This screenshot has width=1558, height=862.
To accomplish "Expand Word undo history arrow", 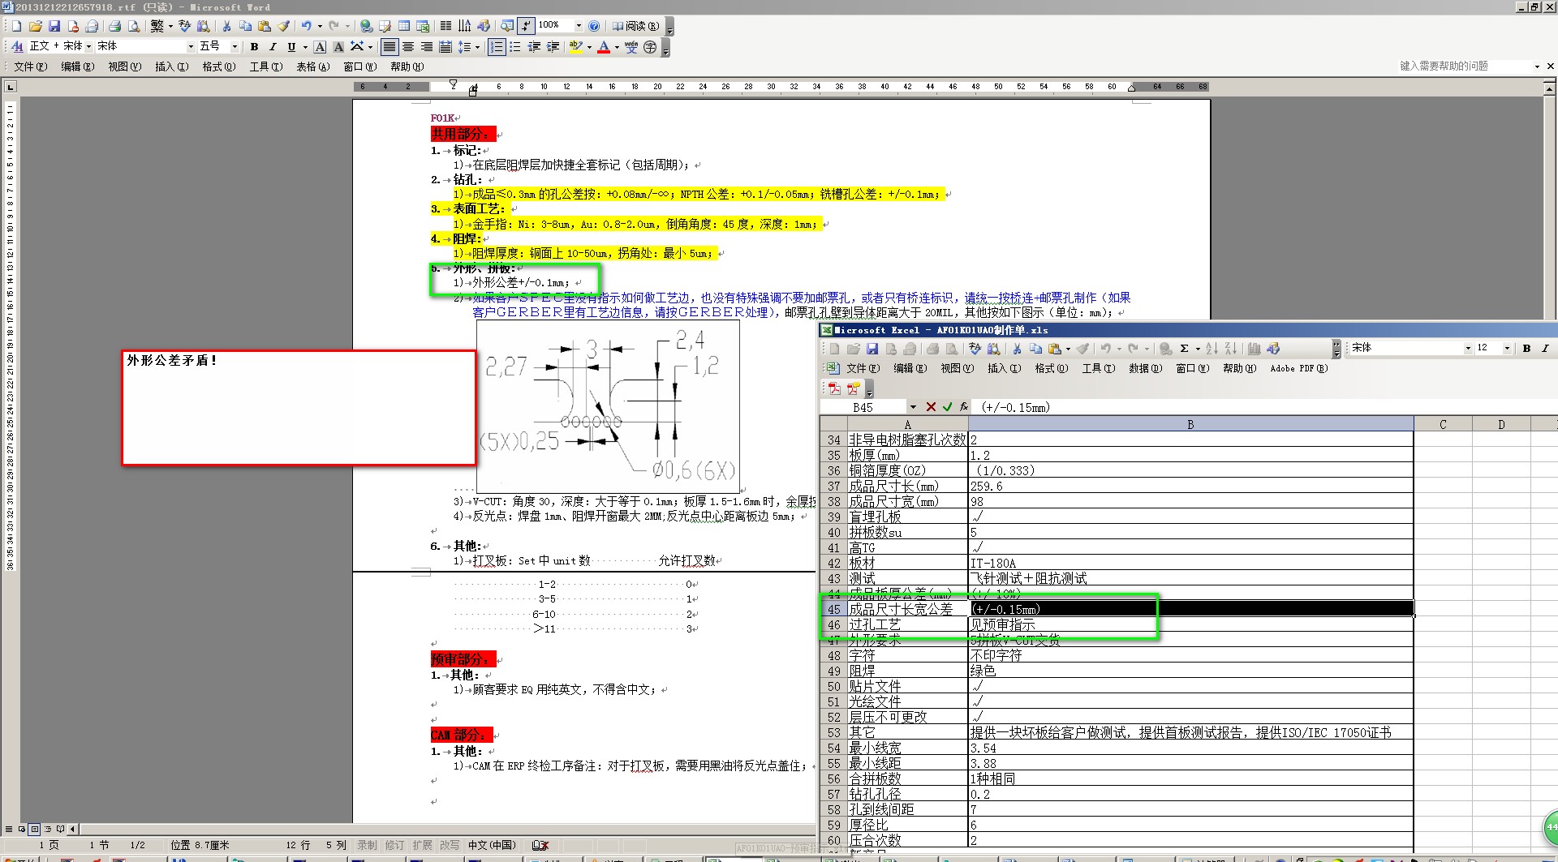I will (320, 26).
